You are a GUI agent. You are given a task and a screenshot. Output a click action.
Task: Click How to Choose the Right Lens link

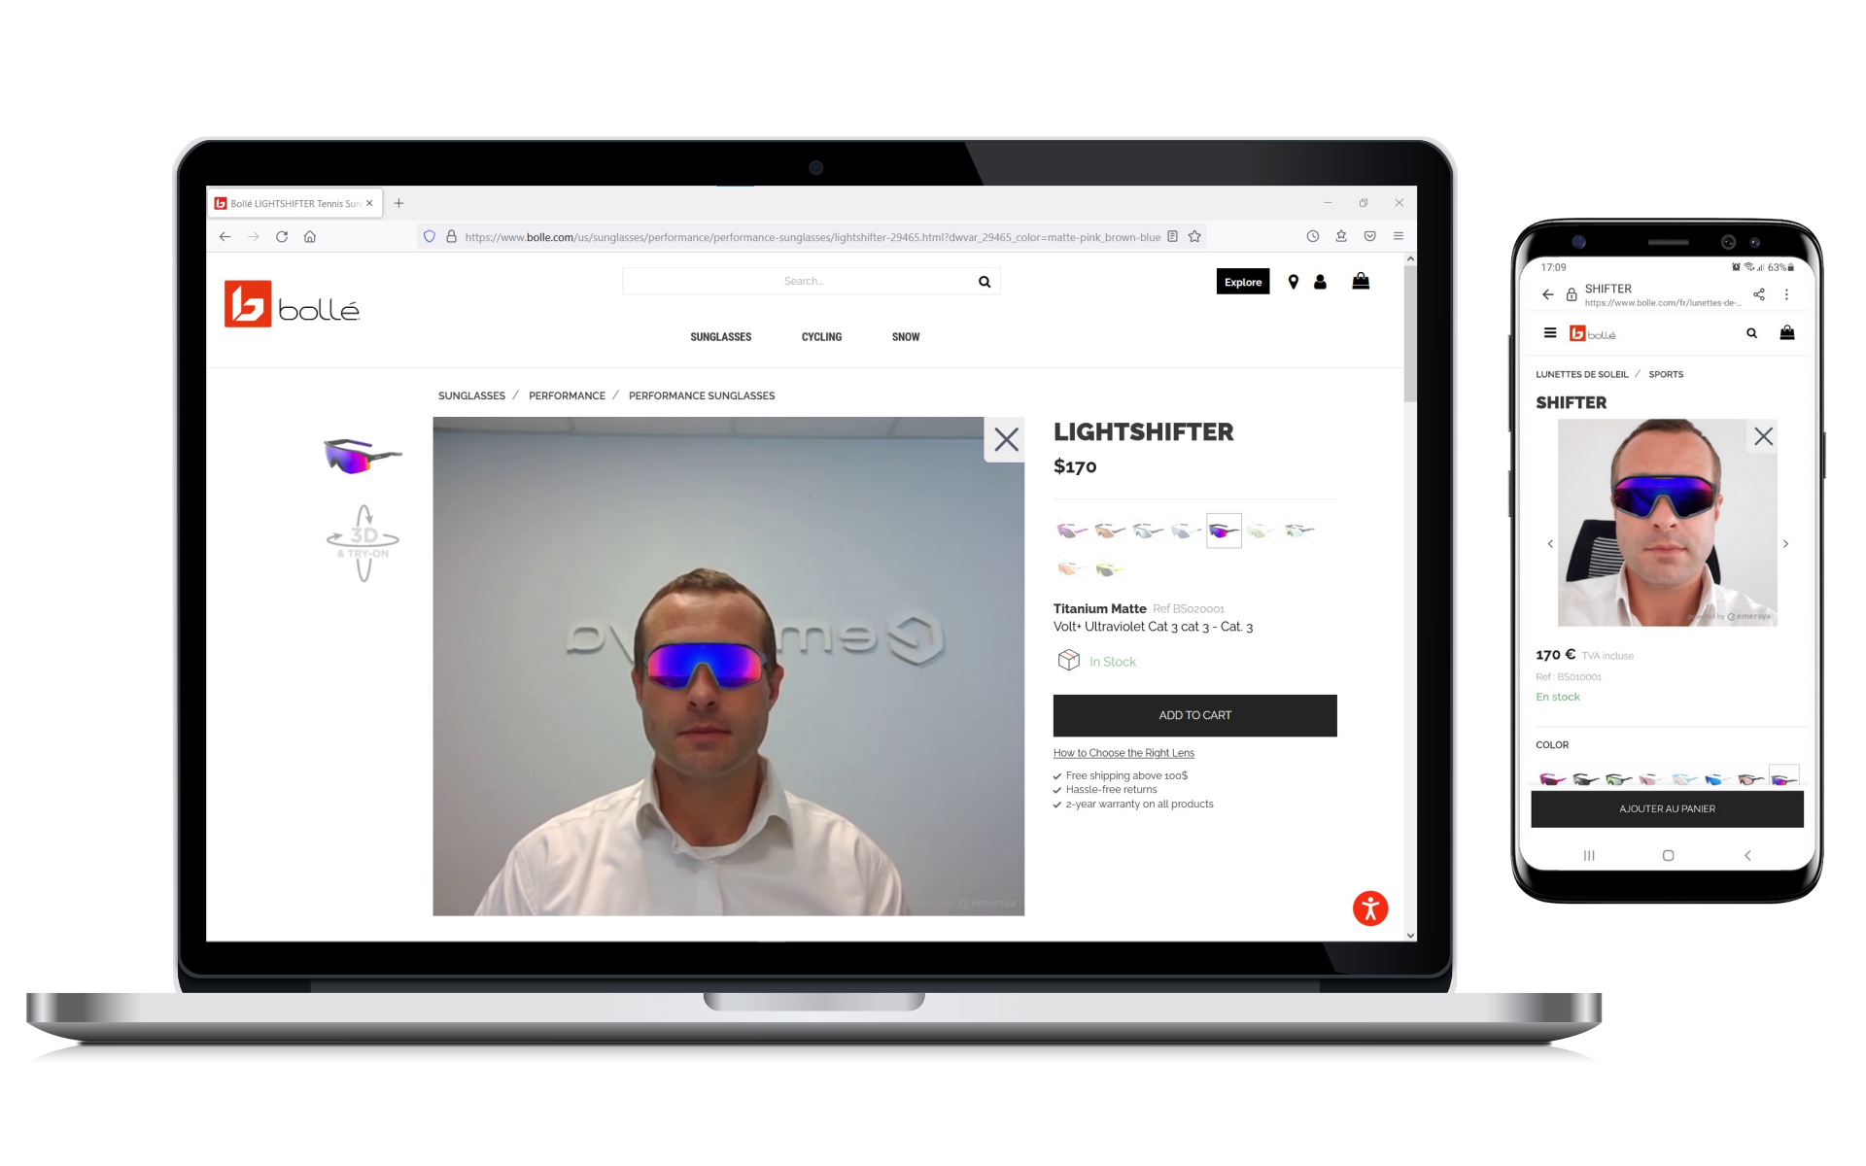coord(1124,752)
